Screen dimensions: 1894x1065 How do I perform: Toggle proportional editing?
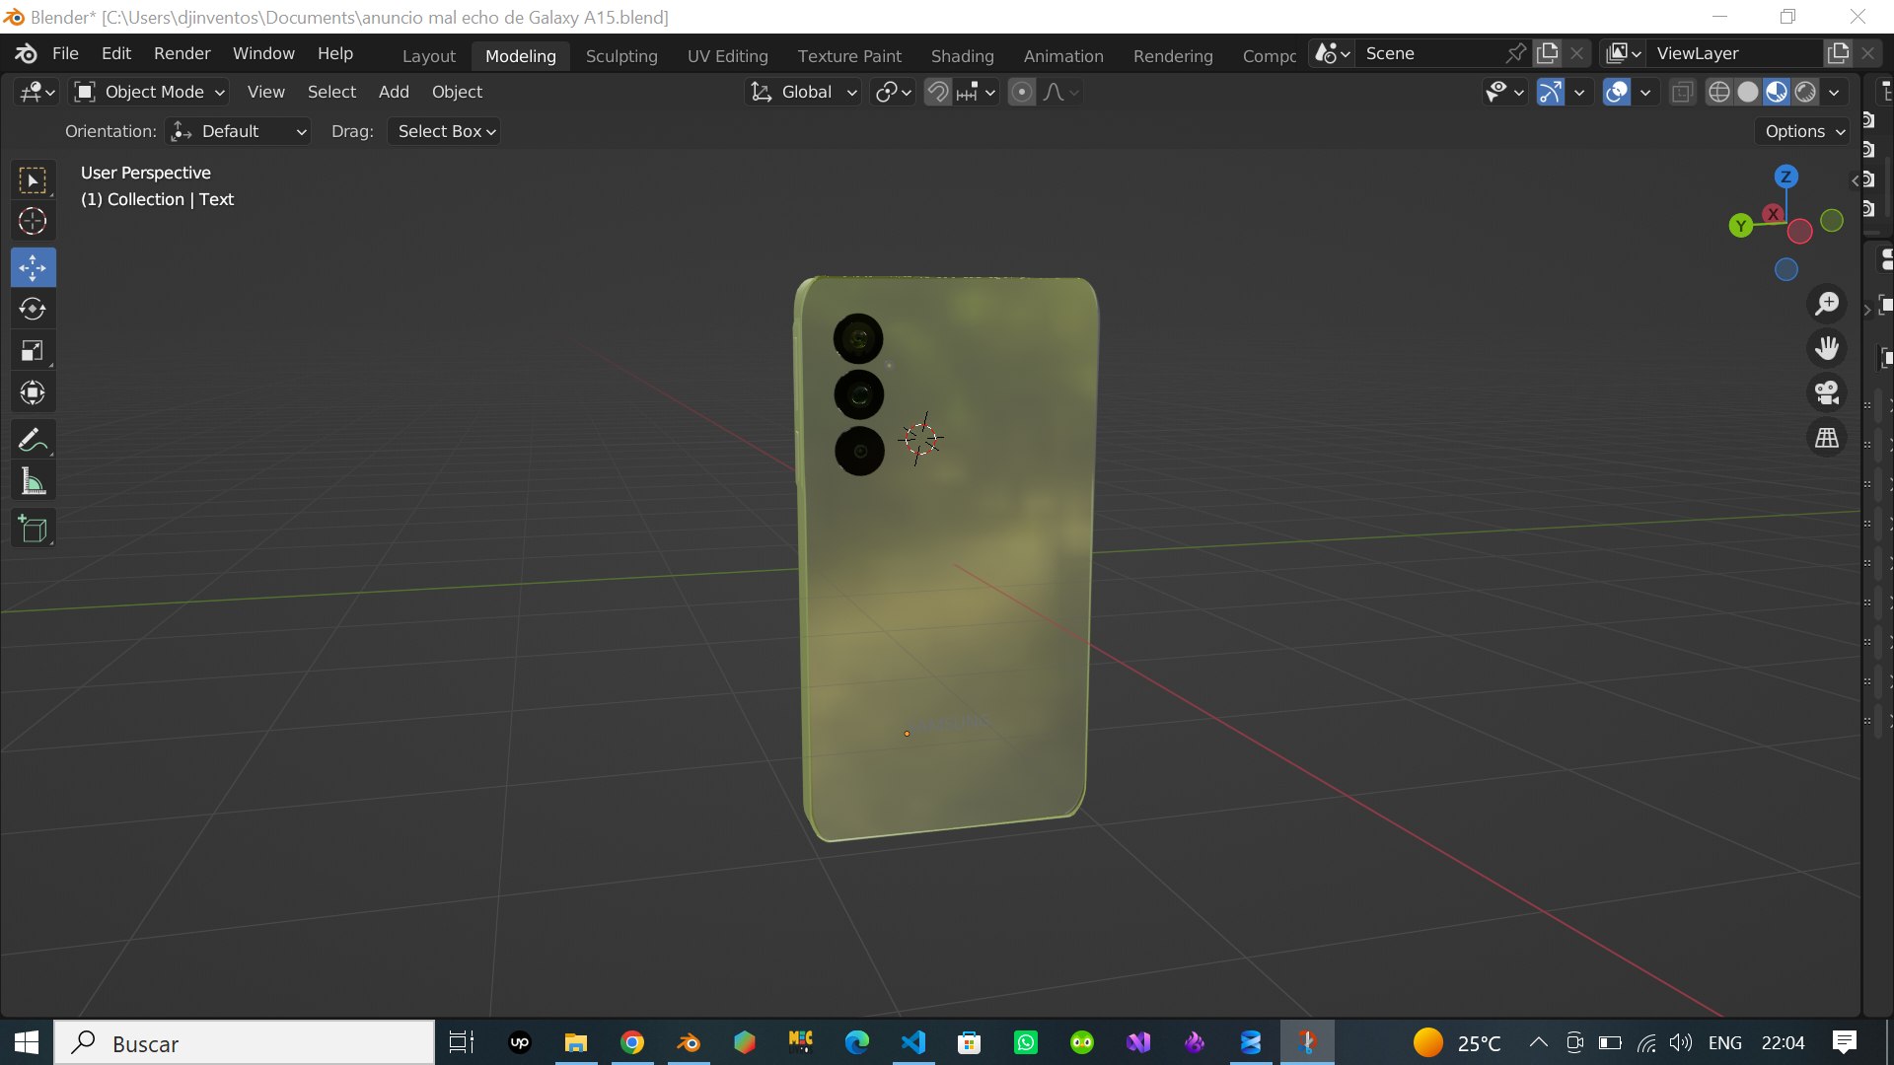click(x=1022, y=92)
